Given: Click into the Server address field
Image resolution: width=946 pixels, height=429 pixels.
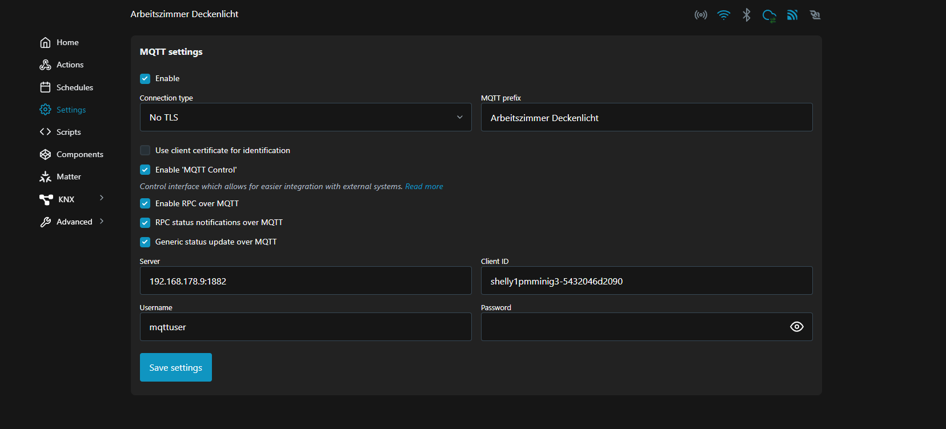Looking at the screenshot, I should [306, 281].
